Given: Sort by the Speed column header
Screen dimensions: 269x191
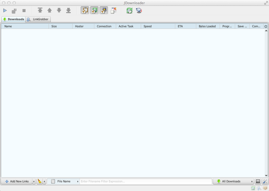Looking at the screenshot, I should (158, 26).
